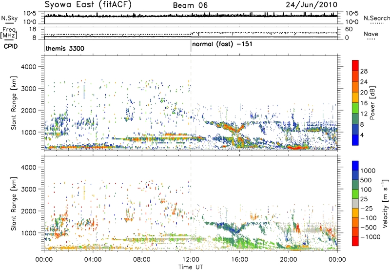Click the '28' power colorbar tick
The height and width of the screenshot is (270, 390).
[x=364, y=71]
